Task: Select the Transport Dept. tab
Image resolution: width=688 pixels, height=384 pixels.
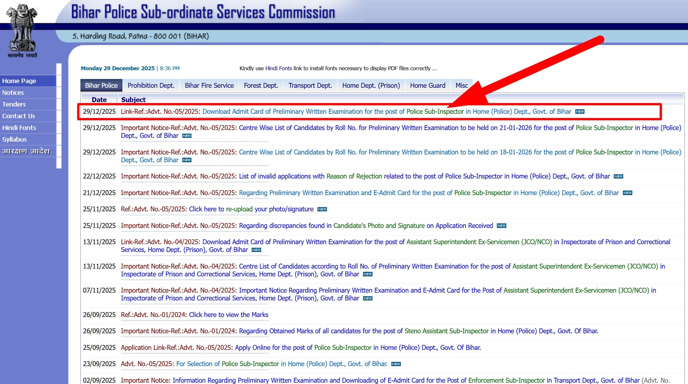Action: point(310,86)
